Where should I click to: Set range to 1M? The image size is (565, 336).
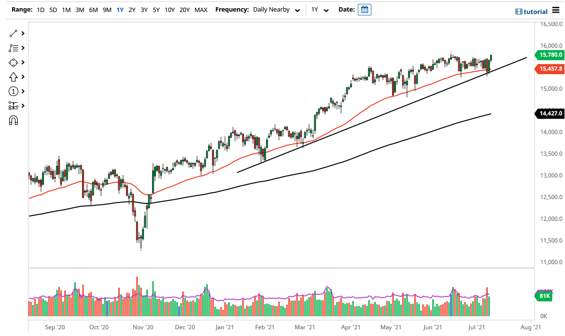(x=66, y=10)
